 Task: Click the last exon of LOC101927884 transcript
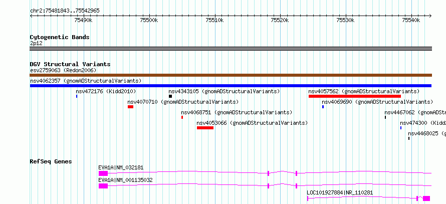pyautogui.click(x=426, y=198)
